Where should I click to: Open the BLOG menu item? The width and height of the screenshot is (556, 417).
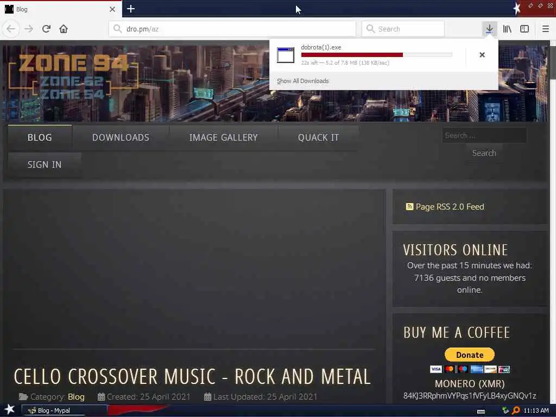pyautogui.click(x=40, y=137)
